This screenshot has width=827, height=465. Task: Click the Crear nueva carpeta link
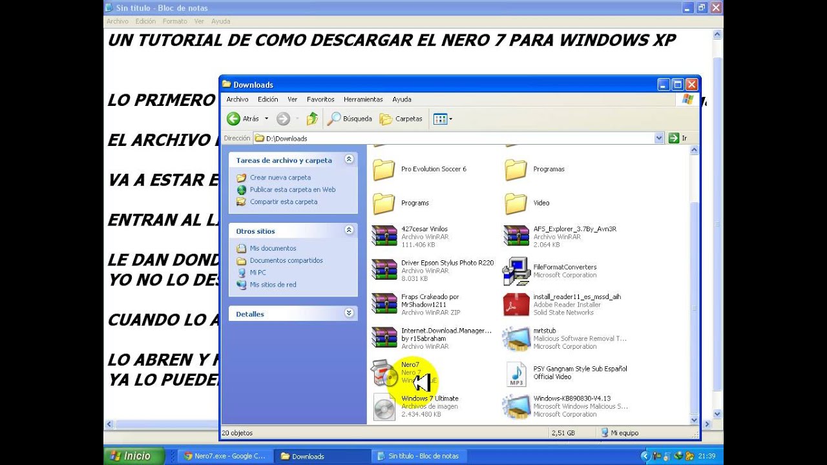(x=280, y=178)
